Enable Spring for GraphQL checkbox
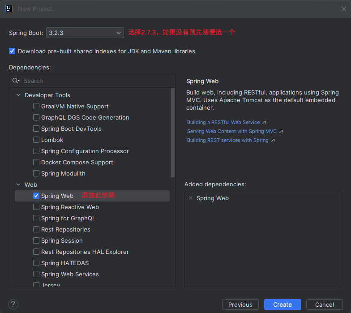 coord(36,218)
